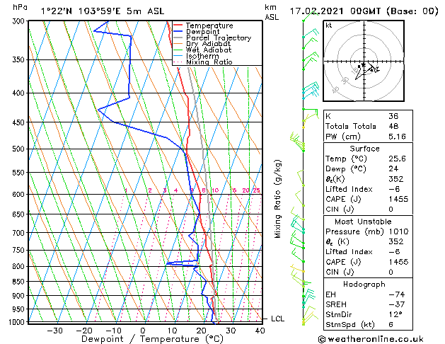
Task: Click the kt unit label in hodograph
Action: pyautogui.click(x=329, y=25)
